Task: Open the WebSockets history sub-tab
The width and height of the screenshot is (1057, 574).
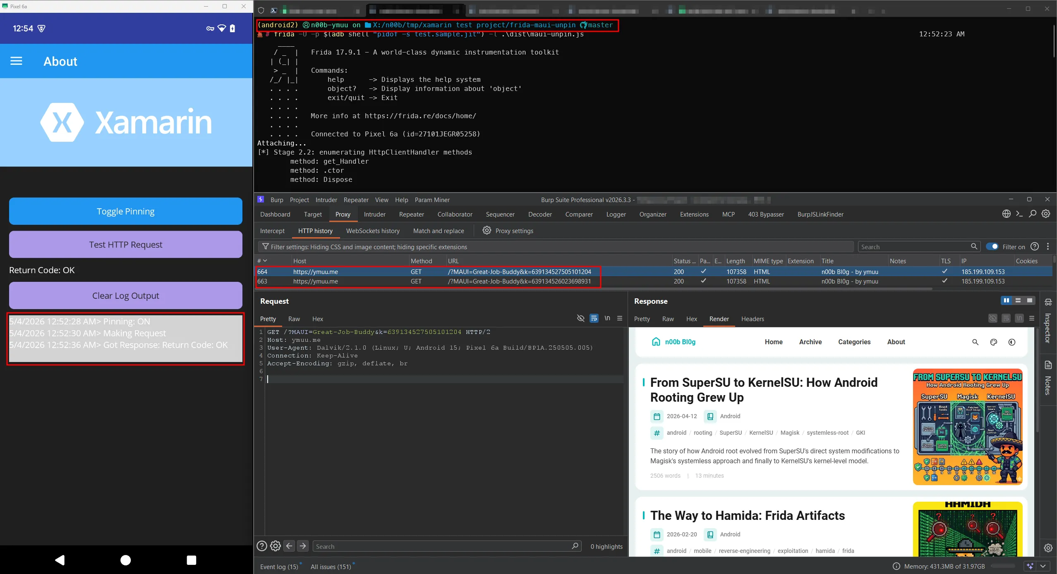Action: (373, 231)
